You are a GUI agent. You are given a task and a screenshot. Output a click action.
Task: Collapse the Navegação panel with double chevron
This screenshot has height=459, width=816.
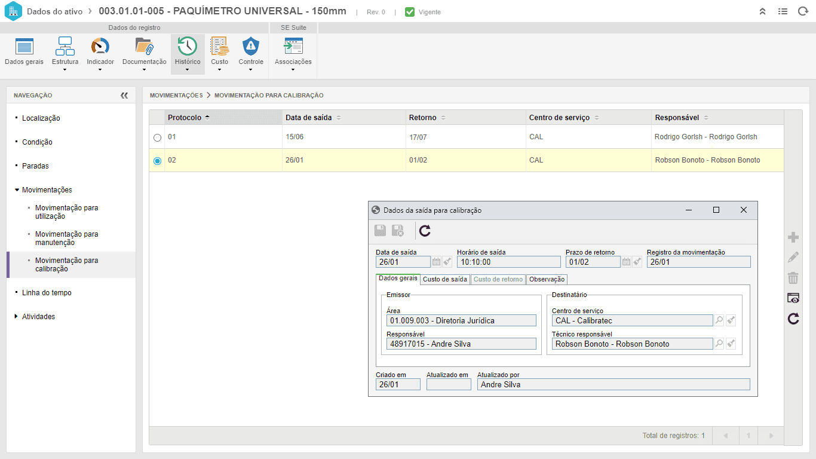pyautogui.click(x=124, y=95)
